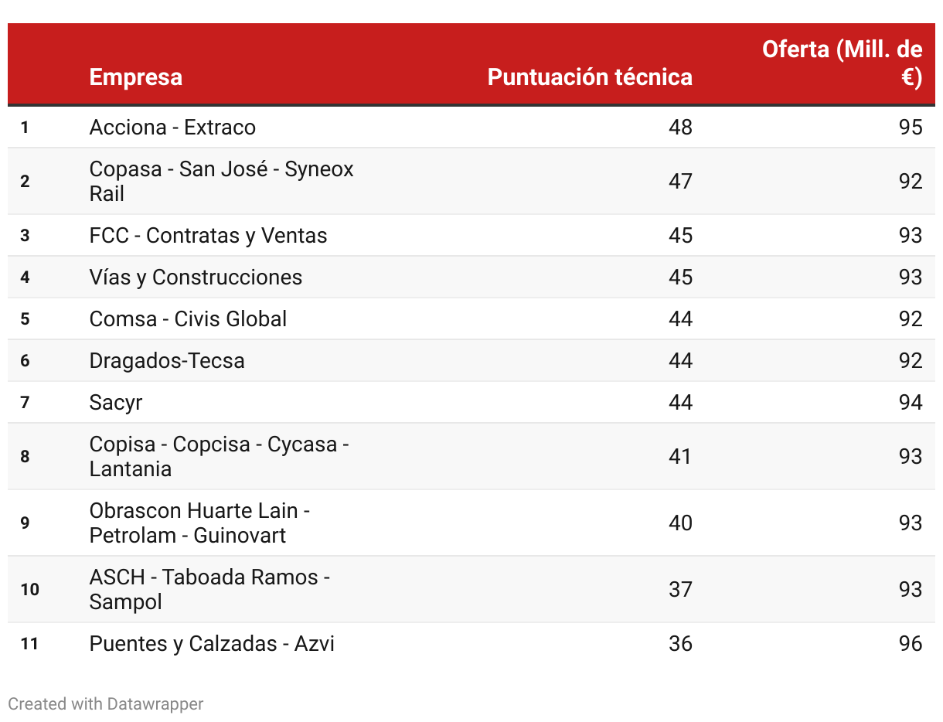Click Copisa - Copcisa - Cycasa - Lantania entry
Viewport: 943px width, 722px height.
[x=219, y=457]
